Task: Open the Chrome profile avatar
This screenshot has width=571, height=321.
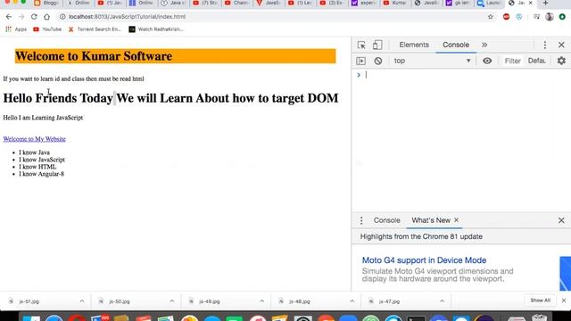Action: (550, 17)
